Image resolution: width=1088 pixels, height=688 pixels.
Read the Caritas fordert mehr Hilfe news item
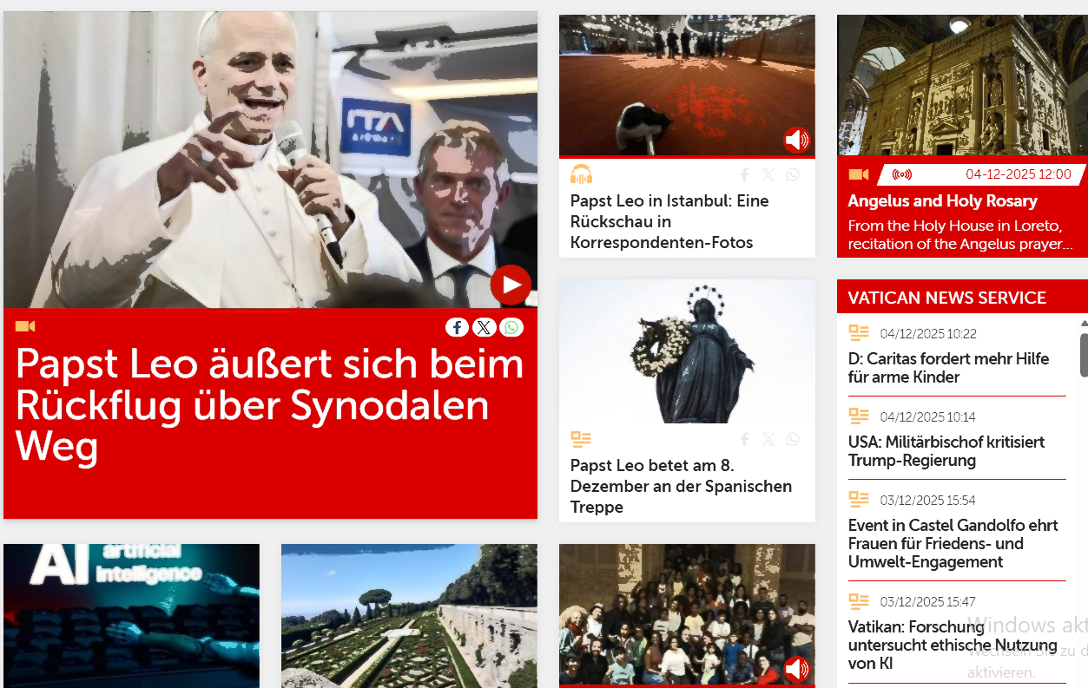pyautogui.click(x=948, y=368)
